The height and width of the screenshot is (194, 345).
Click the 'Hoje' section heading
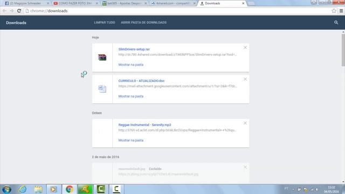(x=95, y=37)
